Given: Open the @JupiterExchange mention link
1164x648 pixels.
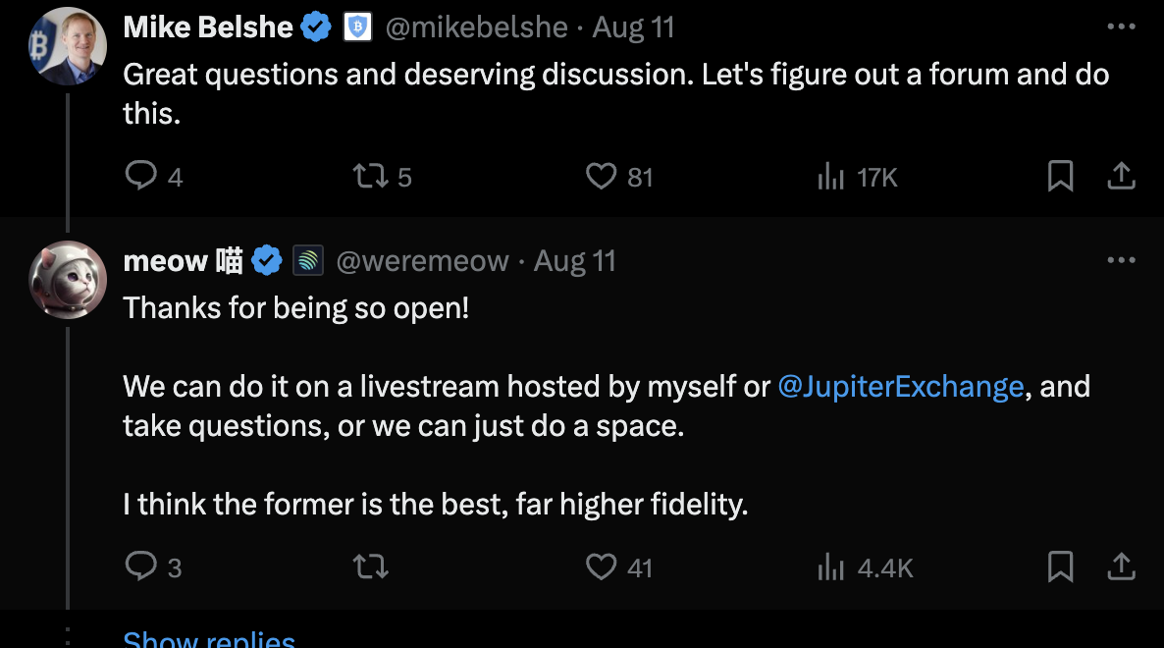Looking at the screenshot, I should (900, 387).
